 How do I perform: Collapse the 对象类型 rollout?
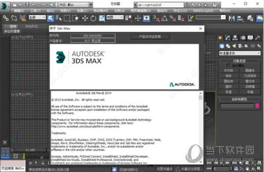pyautogui.click(x=239, y=61)
